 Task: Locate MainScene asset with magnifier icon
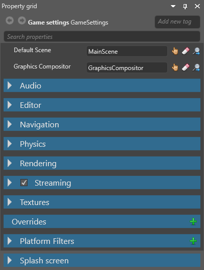pyautogui.click(x=196, y=51)
